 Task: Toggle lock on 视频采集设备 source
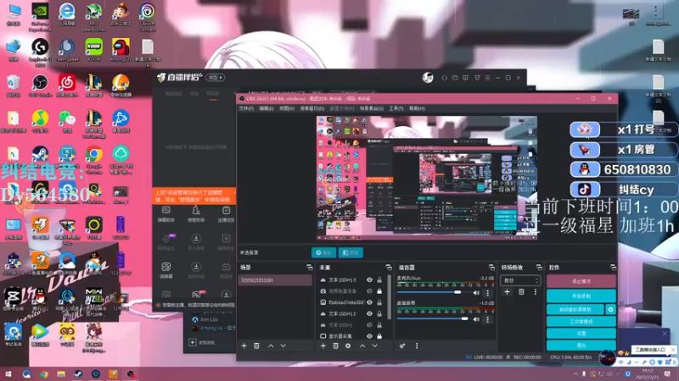[379, 291]
